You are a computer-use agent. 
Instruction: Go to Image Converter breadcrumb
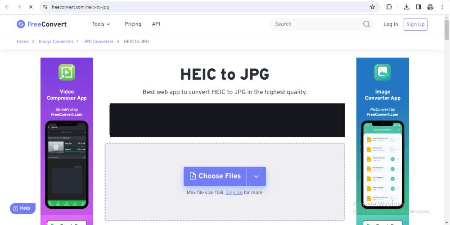[x=56, y=41]
